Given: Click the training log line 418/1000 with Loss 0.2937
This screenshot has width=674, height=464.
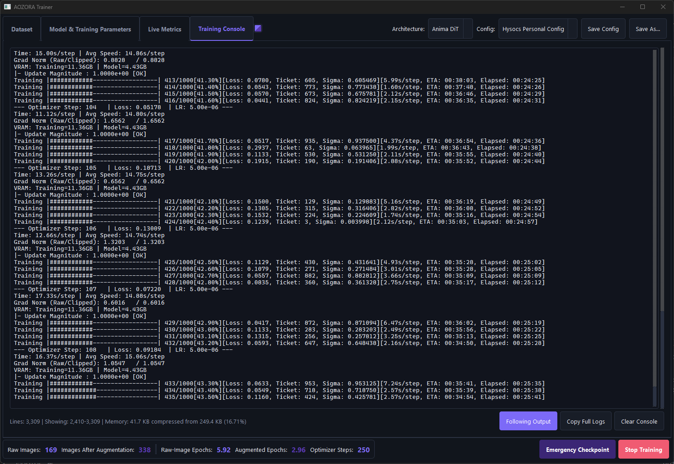Looking at the screenshot, I should point(277,148).
